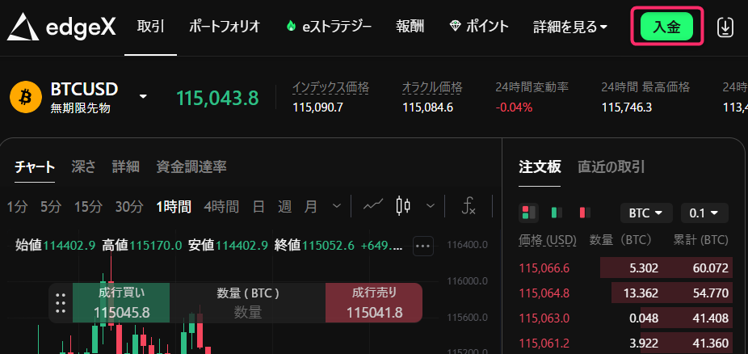The image size is (748, 354).
Task: Click the 116000.0 price axis label
Action: tap(468, 281)
